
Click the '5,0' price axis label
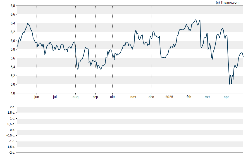(13, 84)
